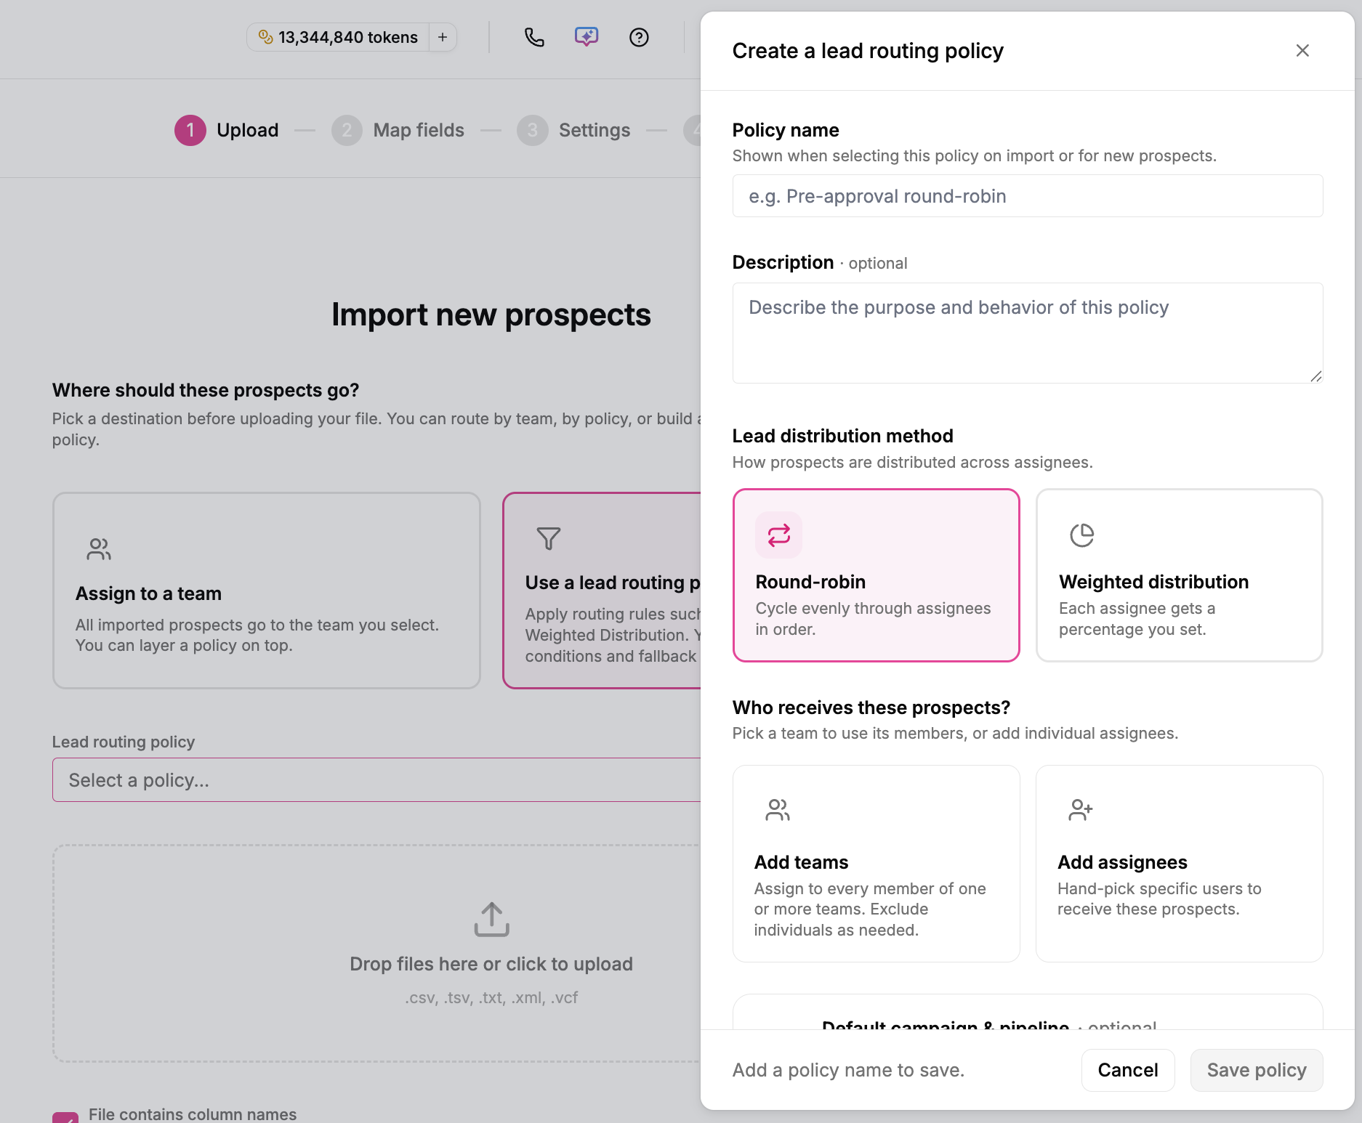
Task: Select Round-robin distribution method
Action: [876, 575]
